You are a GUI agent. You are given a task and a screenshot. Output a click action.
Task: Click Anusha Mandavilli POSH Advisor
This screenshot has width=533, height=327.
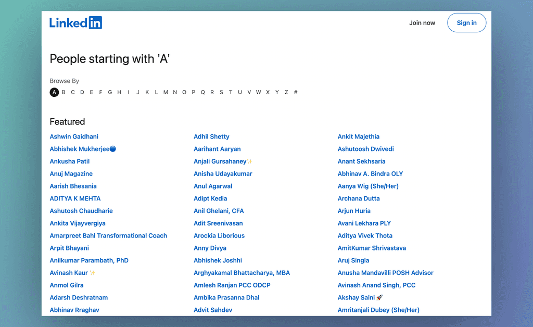coord(385,272)
